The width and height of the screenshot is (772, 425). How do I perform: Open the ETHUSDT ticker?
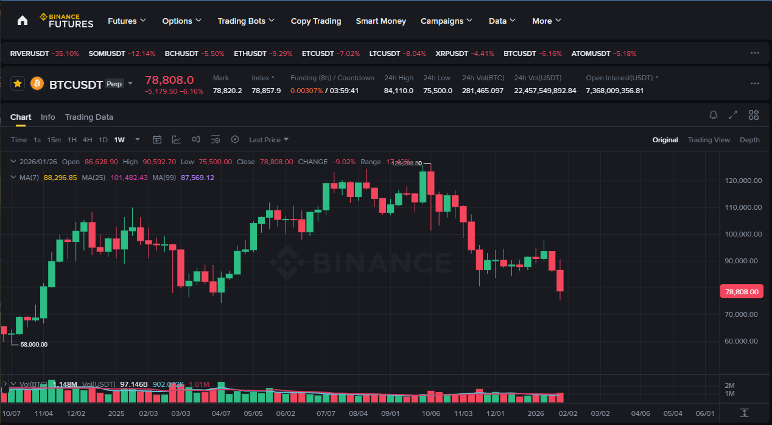263,54
